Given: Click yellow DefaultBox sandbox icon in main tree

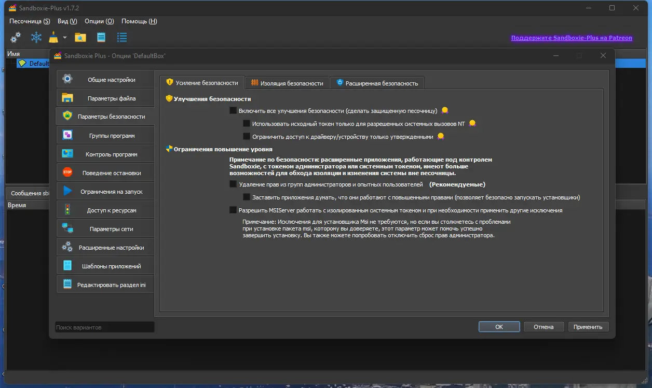Looking at the screenshot, I should point(22,63).
